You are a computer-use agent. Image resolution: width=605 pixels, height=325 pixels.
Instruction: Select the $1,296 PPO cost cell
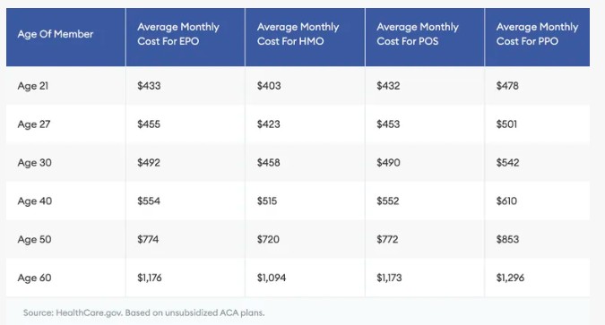pos(511,278)
